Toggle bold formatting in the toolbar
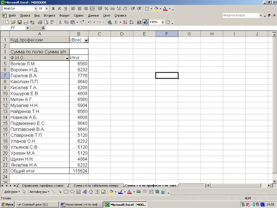The height and width of the screenshot is (208, 277). click(53, 8)
